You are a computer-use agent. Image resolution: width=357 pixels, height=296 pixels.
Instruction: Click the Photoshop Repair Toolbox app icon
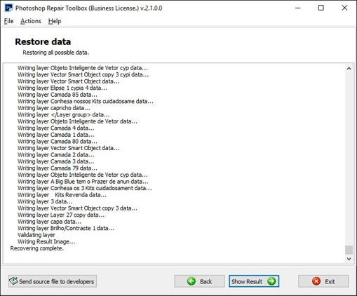click(8, 8)
